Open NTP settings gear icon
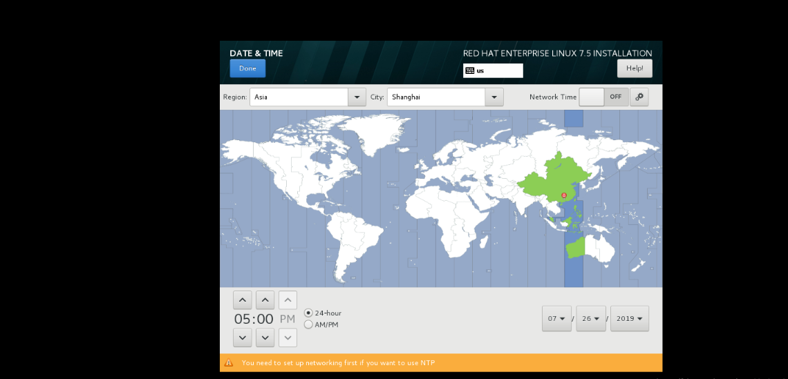This screenshot has width=788, height=379. [639, 97]
